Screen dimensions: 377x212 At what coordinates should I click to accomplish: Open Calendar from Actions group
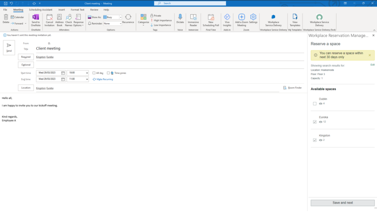coord(17,17)
